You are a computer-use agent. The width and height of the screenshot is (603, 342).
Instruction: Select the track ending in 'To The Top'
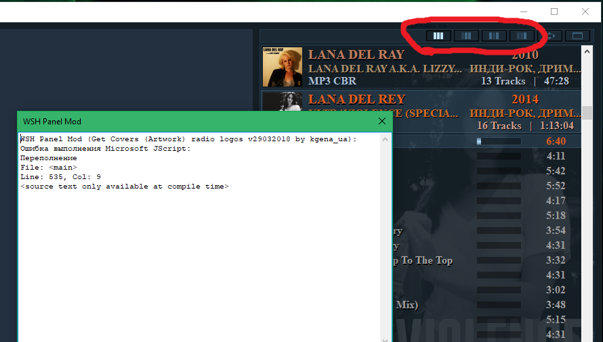(487, 260)
